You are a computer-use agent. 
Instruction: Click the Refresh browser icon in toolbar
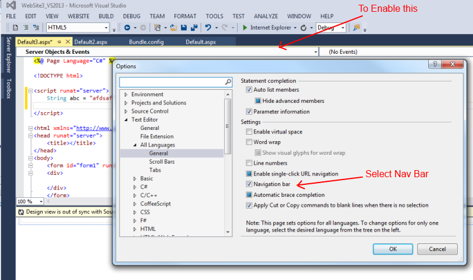303,28
